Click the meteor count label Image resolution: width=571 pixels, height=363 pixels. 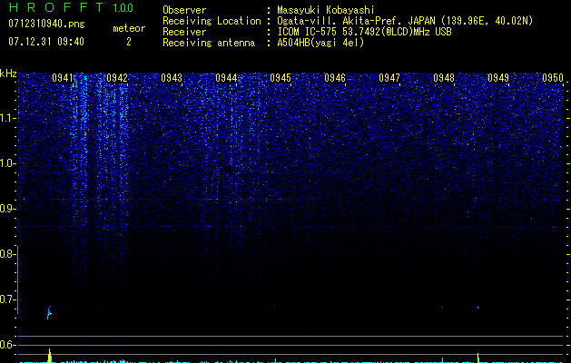pyautogui.click(x=129, y=28)
